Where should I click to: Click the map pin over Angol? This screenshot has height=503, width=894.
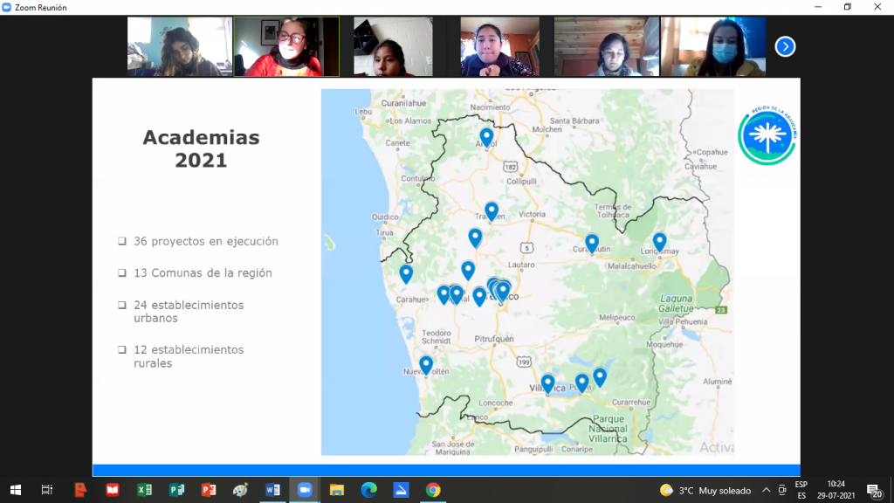click(486, 137)
